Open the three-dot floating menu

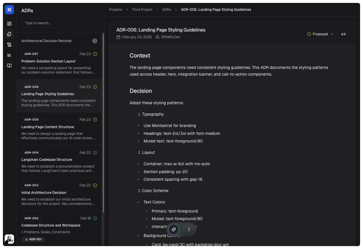click(189, 229)
